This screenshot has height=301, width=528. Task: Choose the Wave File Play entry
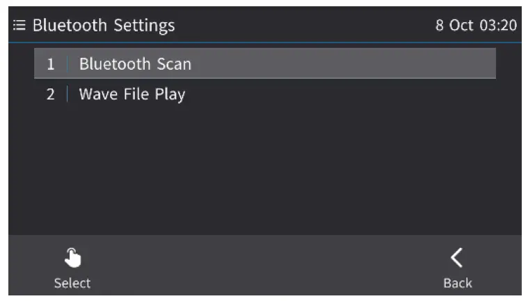tap(131, 94)
